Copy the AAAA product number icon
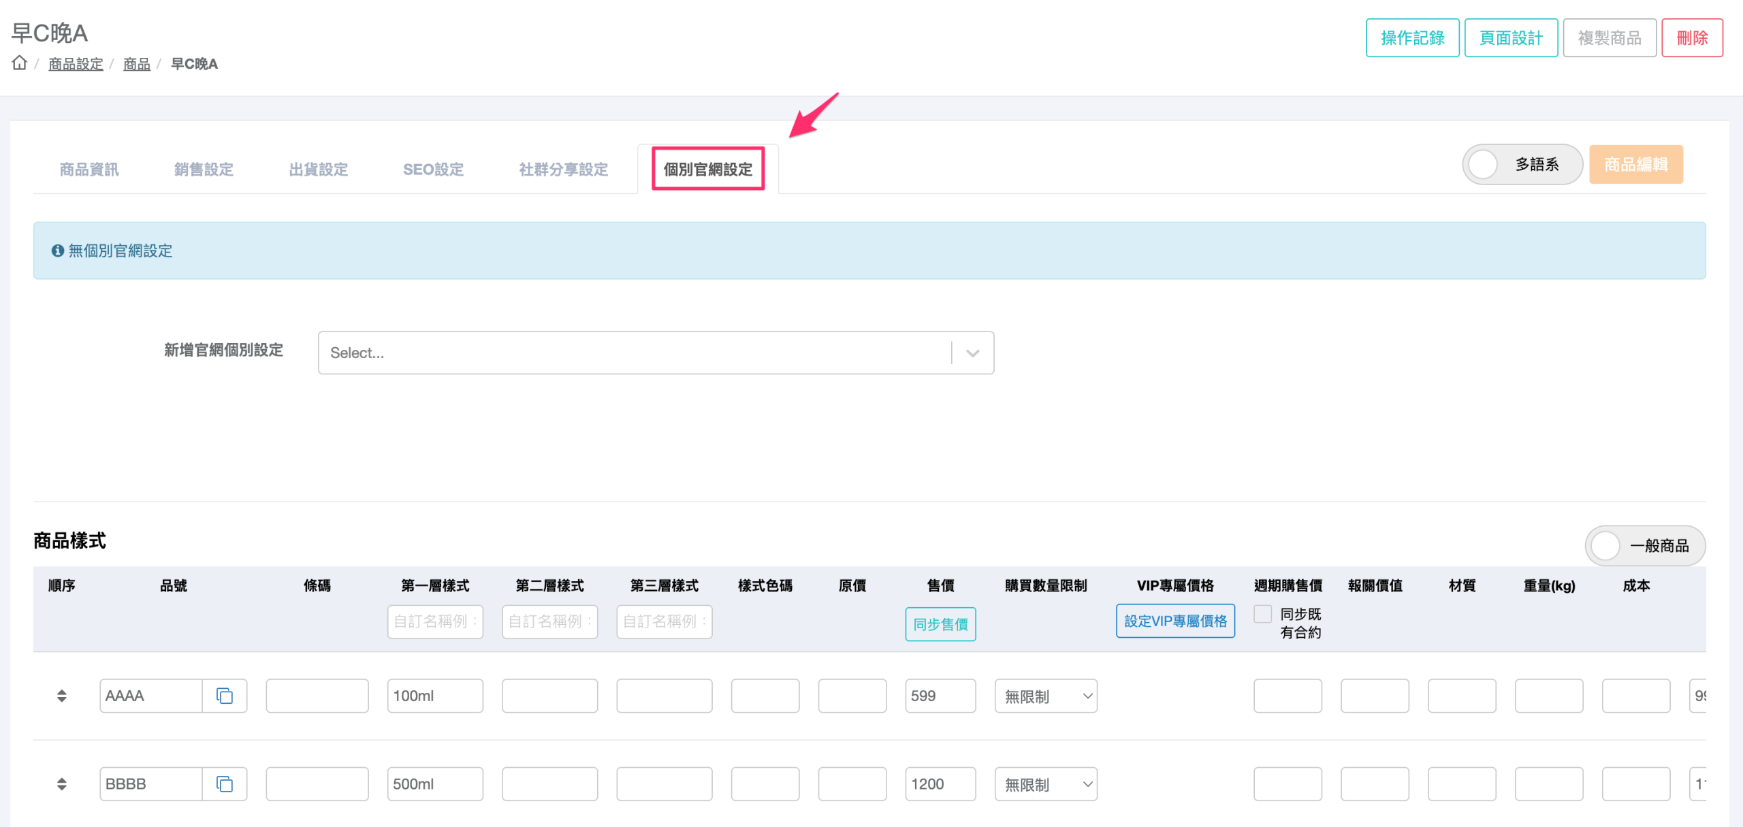 click(225, 696)
